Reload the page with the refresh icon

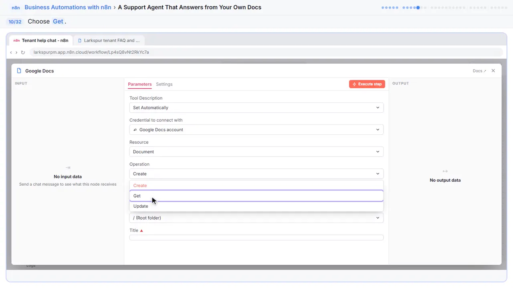(23, 52)
